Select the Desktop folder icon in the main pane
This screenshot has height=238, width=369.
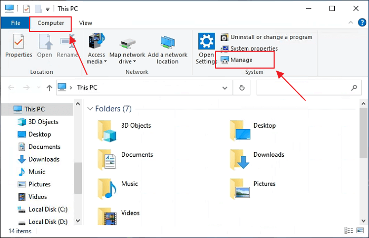[240, 130]
